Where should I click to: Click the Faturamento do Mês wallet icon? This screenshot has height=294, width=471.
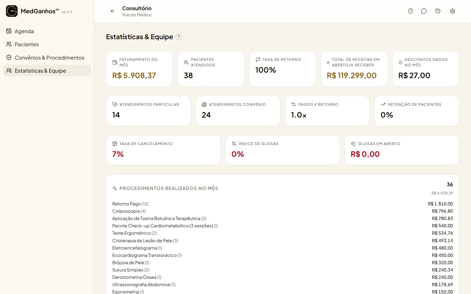tap(115, 62)
